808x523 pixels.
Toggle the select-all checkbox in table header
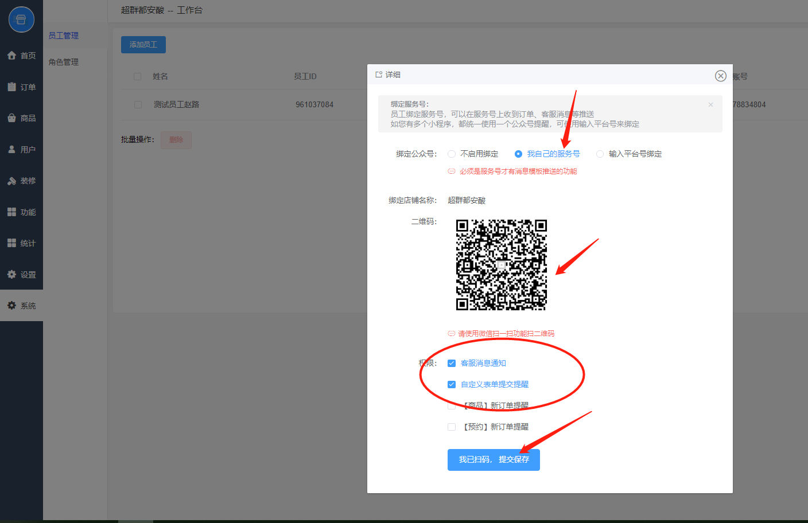click(x=138, y=76)
